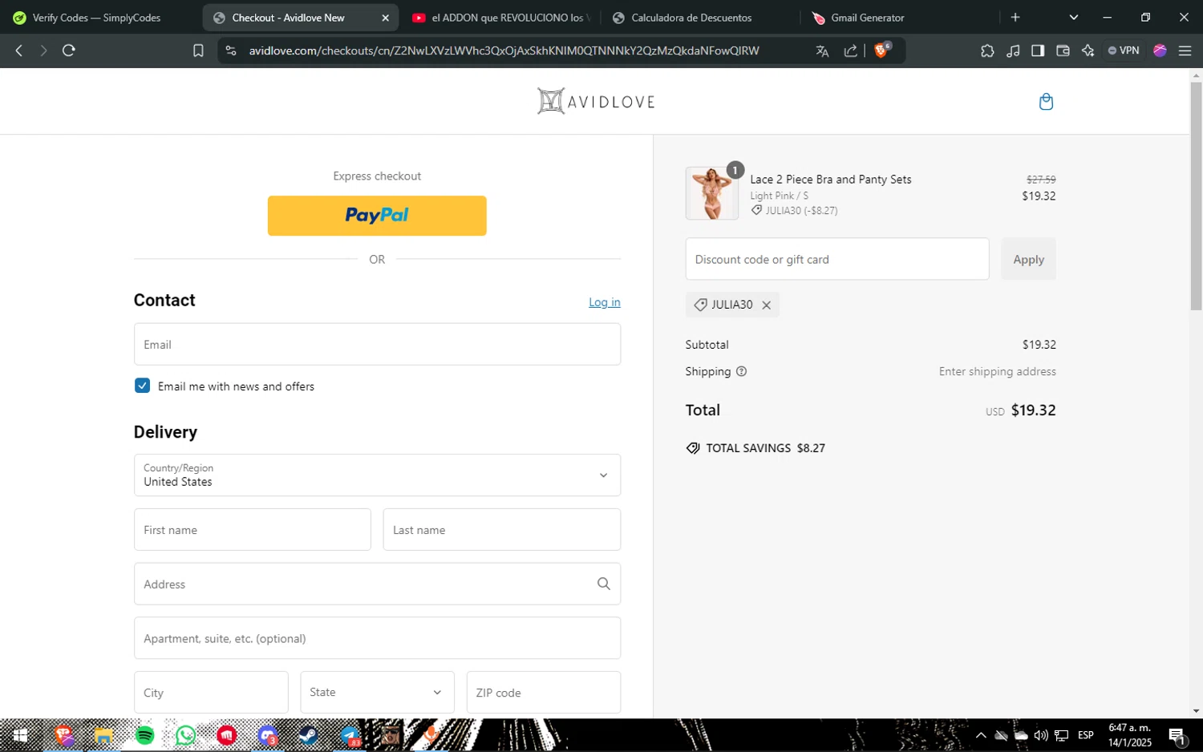Switch to el ADDON que REVOLUCIONO tab
Viewport: 1203px width, 752px height.
(500, 18)
